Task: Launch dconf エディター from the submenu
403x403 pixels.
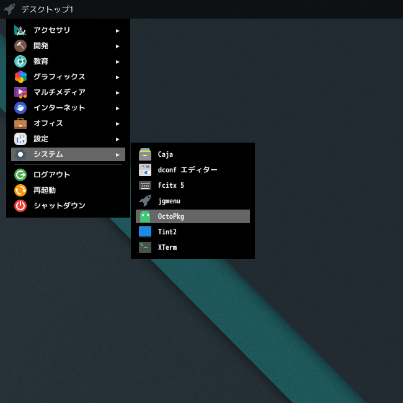Action: click(193, 170)
